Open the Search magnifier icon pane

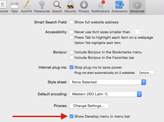point(57,7)
